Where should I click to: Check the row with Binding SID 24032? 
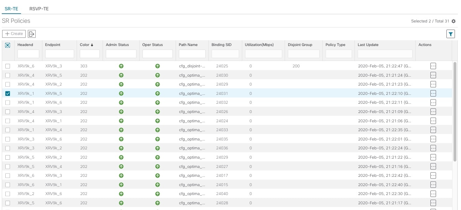click(x=8, y=103)
